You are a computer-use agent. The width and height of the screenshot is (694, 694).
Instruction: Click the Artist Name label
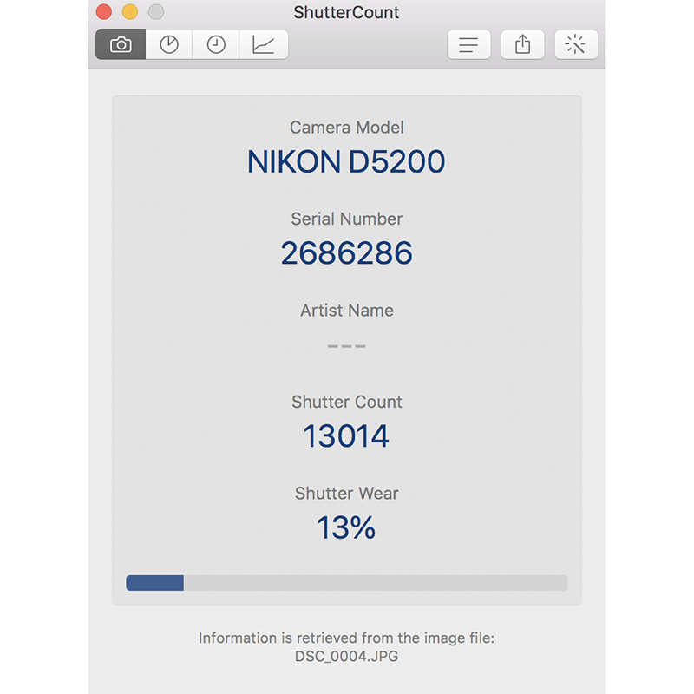(346, 311)
